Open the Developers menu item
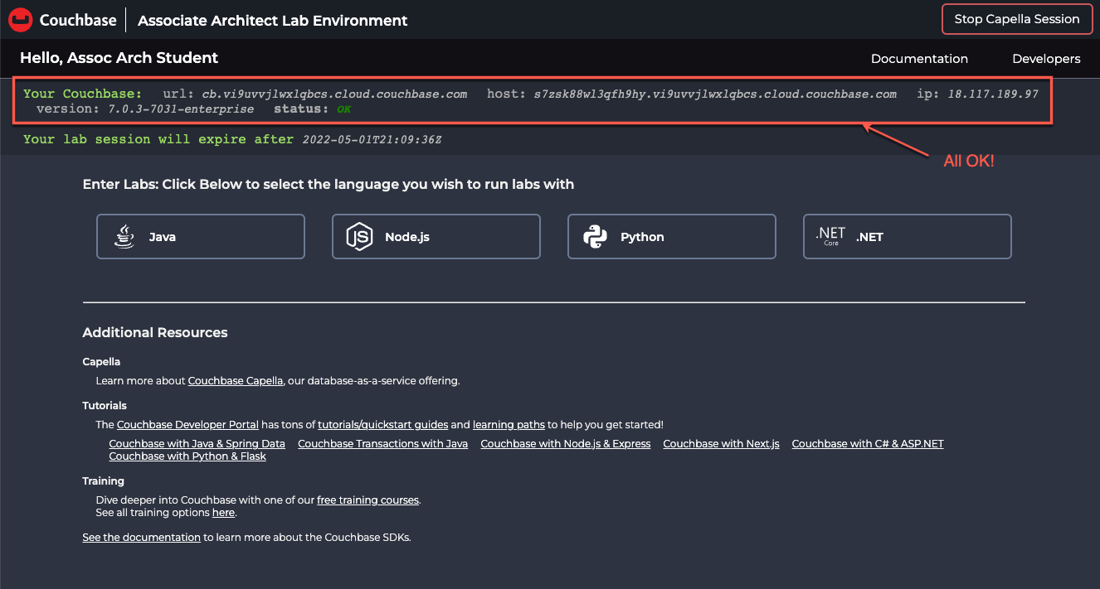1100x589 pixels. (1046, 59)
